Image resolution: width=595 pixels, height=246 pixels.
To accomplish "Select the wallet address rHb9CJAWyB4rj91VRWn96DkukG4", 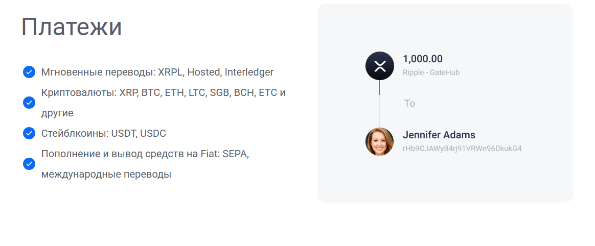I will pos(462,149).
